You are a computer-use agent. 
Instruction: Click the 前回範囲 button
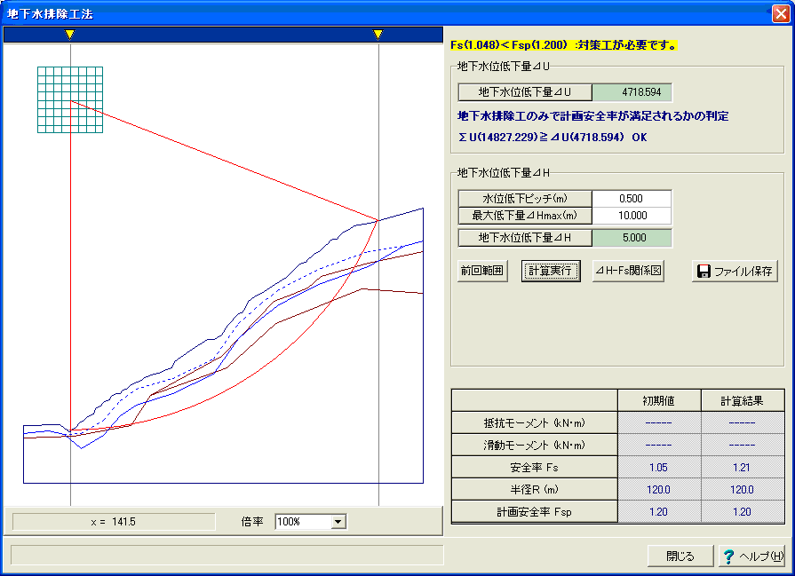pyautogui.click(x=481, y=271)
